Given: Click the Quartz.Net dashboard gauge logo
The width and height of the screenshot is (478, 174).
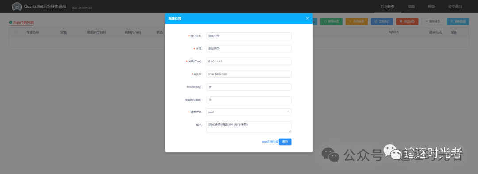Looking at the screenshot, I should tap(17, 6).
